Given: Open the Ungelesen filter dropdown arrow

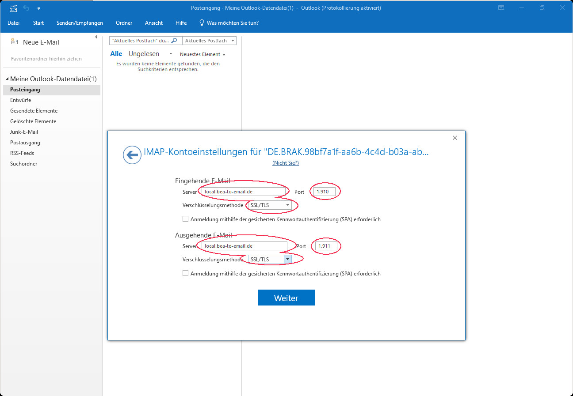Looking at the screenshot, I should tap(171, 54).
